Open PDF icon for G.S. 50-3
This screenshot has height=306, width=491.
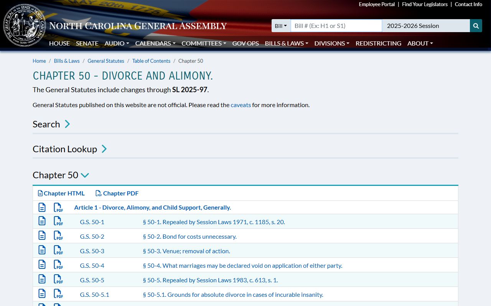(x=58, y=250)
